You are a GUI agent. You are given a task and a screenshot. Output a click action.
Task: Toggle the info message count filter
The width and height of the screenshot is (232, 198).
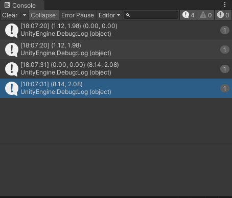coord(188,15)
